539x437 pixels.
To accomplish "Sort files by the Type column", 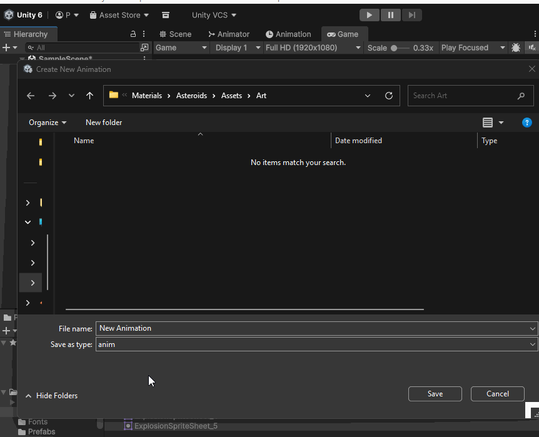I will pyautogui.click(x=489, y=141).
